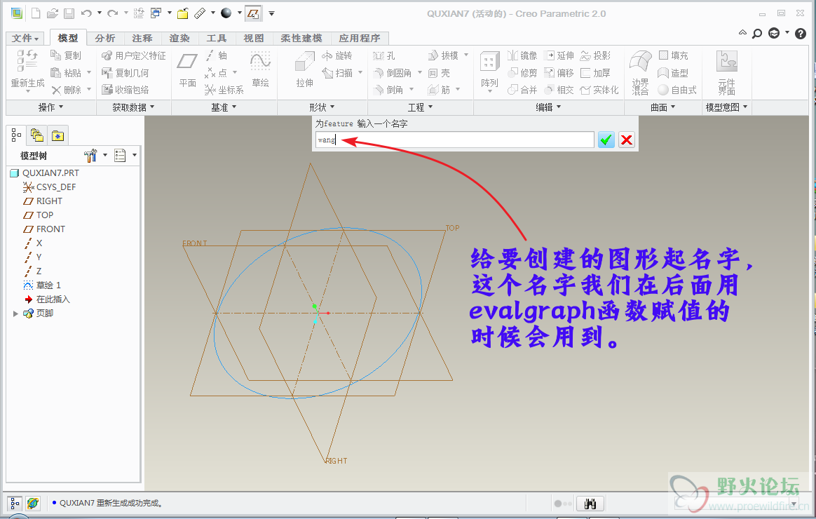This screenshot has width=816, height=519.
Task: Switch to the 应用程序 (Applications) tab
Action: (x=360, y=38)
